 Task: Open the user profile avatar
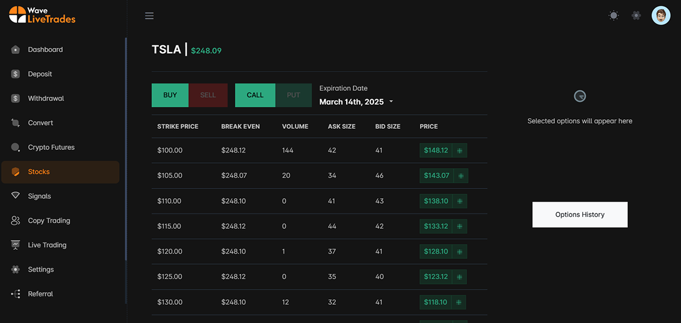661,16
